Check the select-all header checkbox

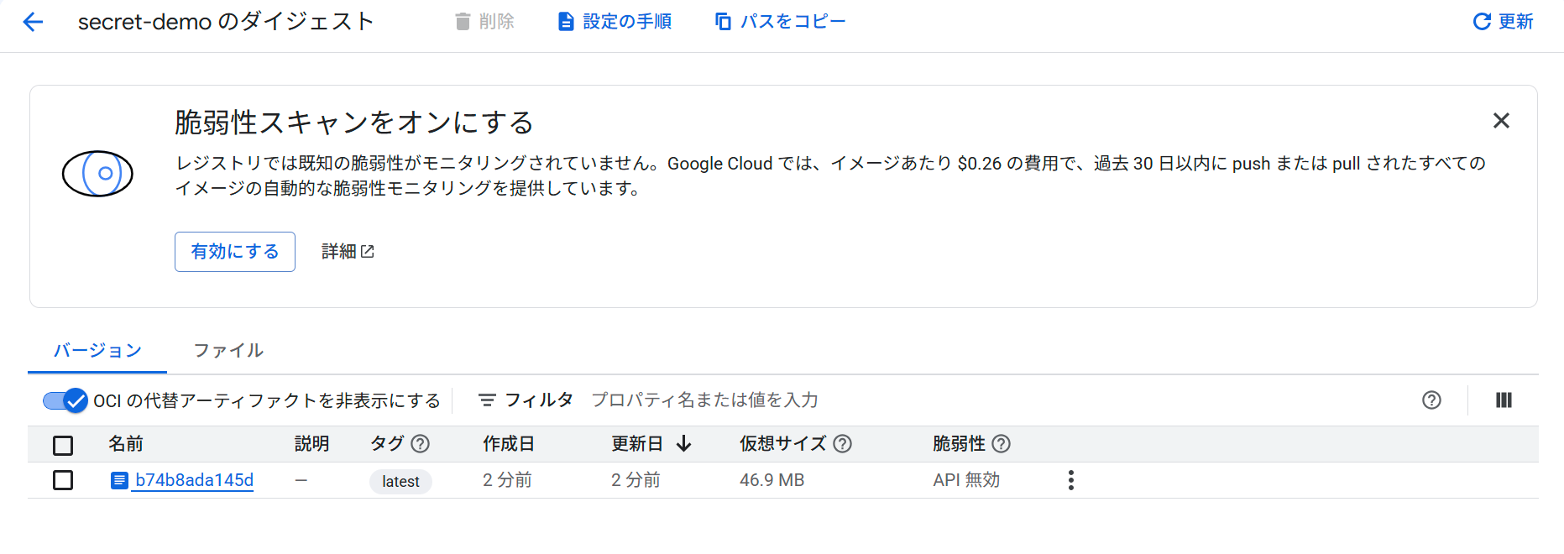[63, 445]
